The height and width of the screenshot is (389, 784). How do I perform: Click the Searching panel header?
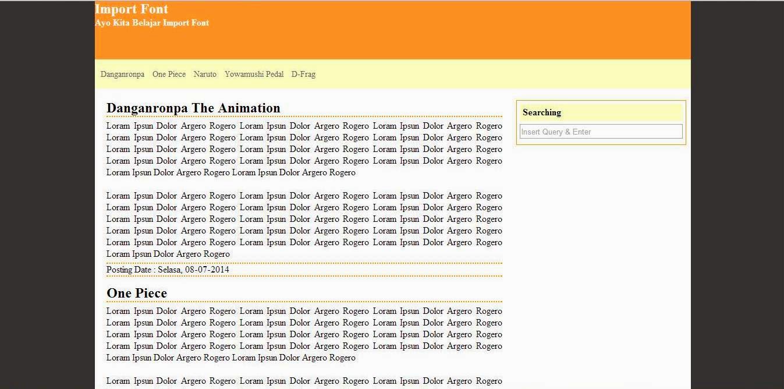click(542, 112)
